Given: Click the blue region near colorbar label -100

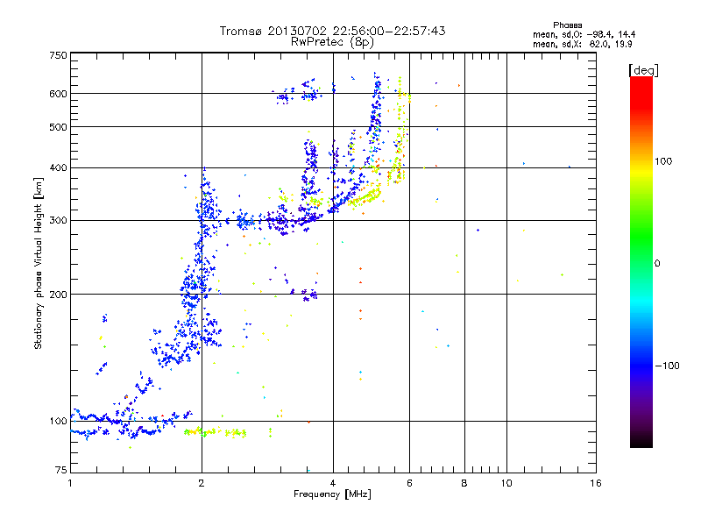Looking at the screenshot, I should (641, 366).
